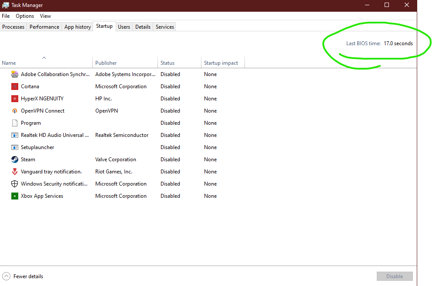Click the 17.0 seconds BIOS time value
Viewport: 432px width, 286px height.
pos(399,43)
